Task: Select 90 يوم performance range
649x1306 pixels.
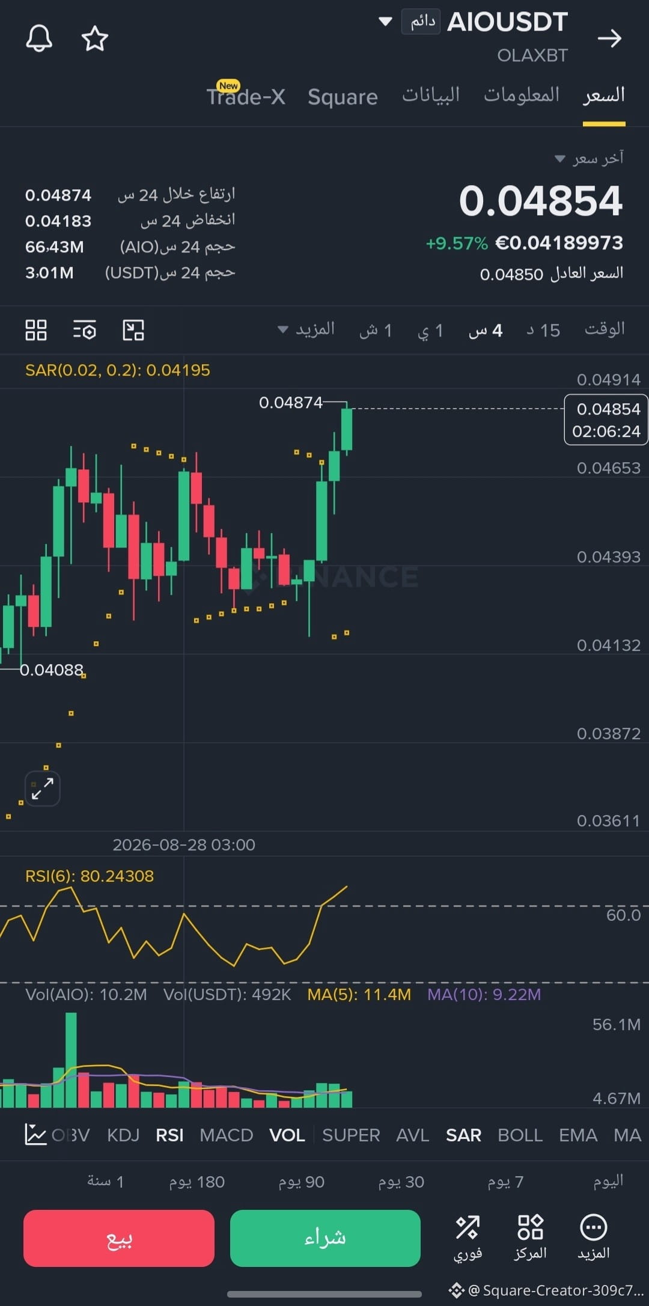Action: [x=301, y=1182]
